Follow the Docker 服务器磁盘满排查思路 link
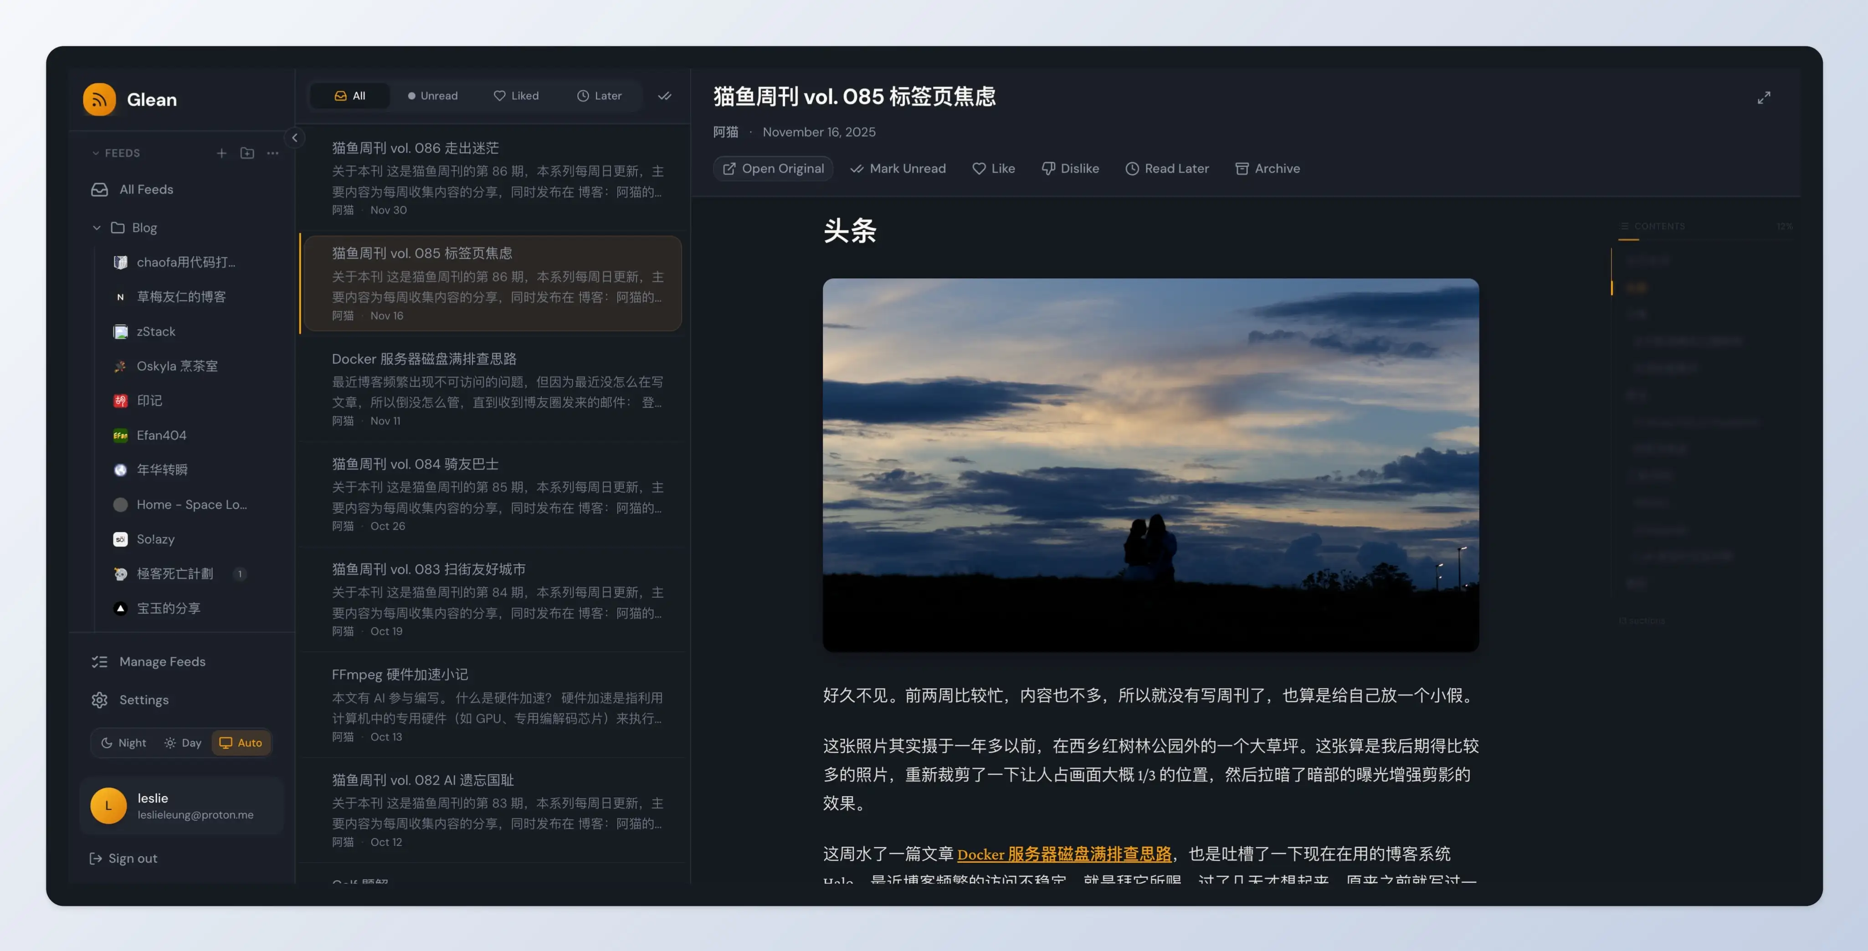 point(1064,854)
